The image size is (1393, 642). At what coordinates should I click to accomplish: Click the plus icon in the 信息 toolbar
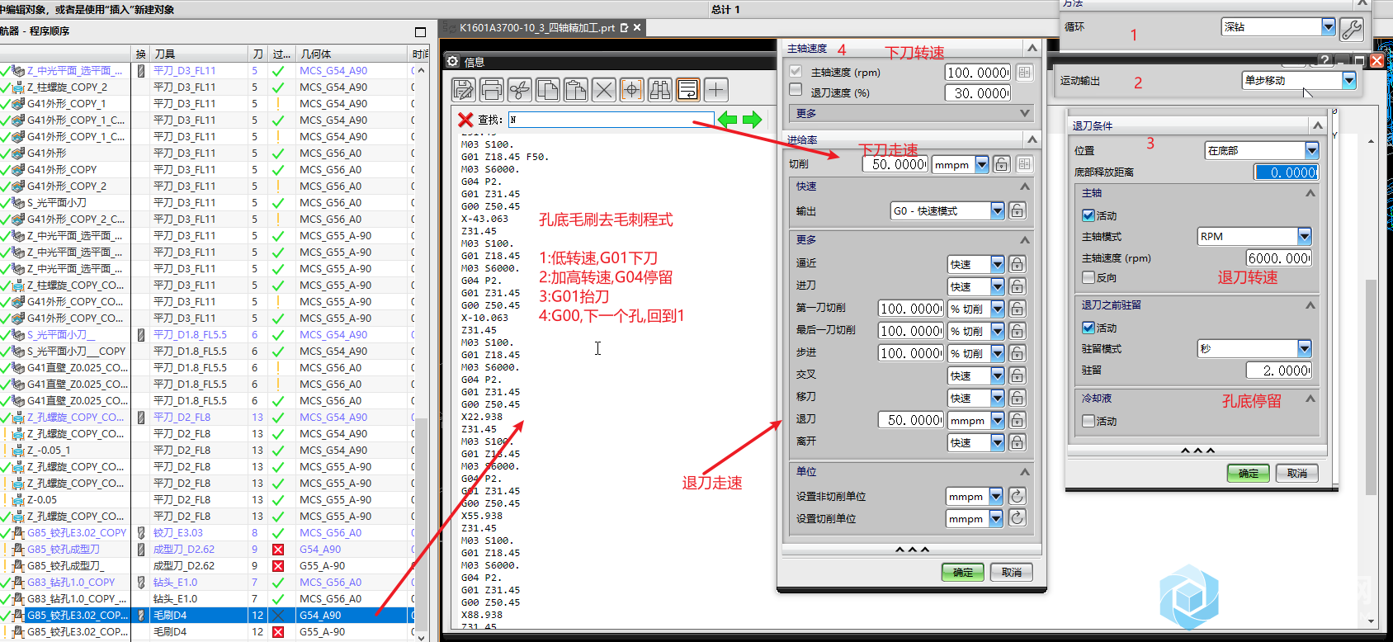pyautogui.click(x=716, y=89)
